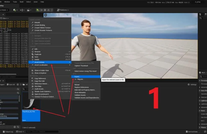Click the Content Browser Settings button
Viewport: 207px width, 134px height.
tap(192, 85)
